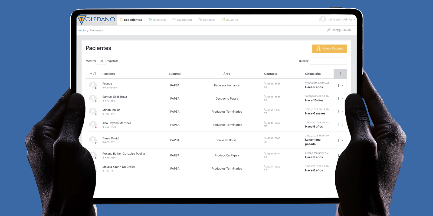Open the Mostrar registros count selector
The image size is (433, 216).
point(101,61)
